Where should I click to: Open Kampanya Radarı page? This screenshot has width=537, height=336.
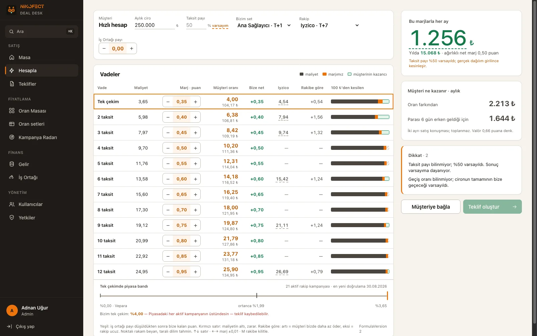click(42, 137)
